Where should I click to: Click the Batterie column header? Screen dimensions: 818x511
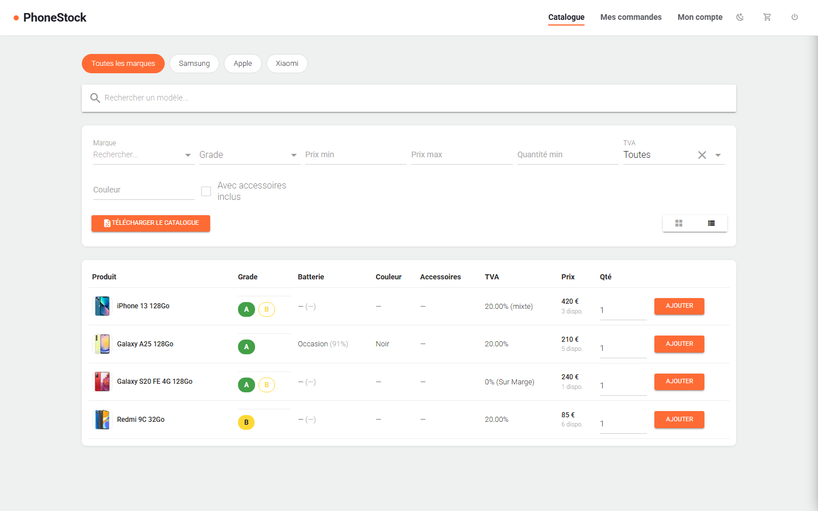tap(311, 277)
